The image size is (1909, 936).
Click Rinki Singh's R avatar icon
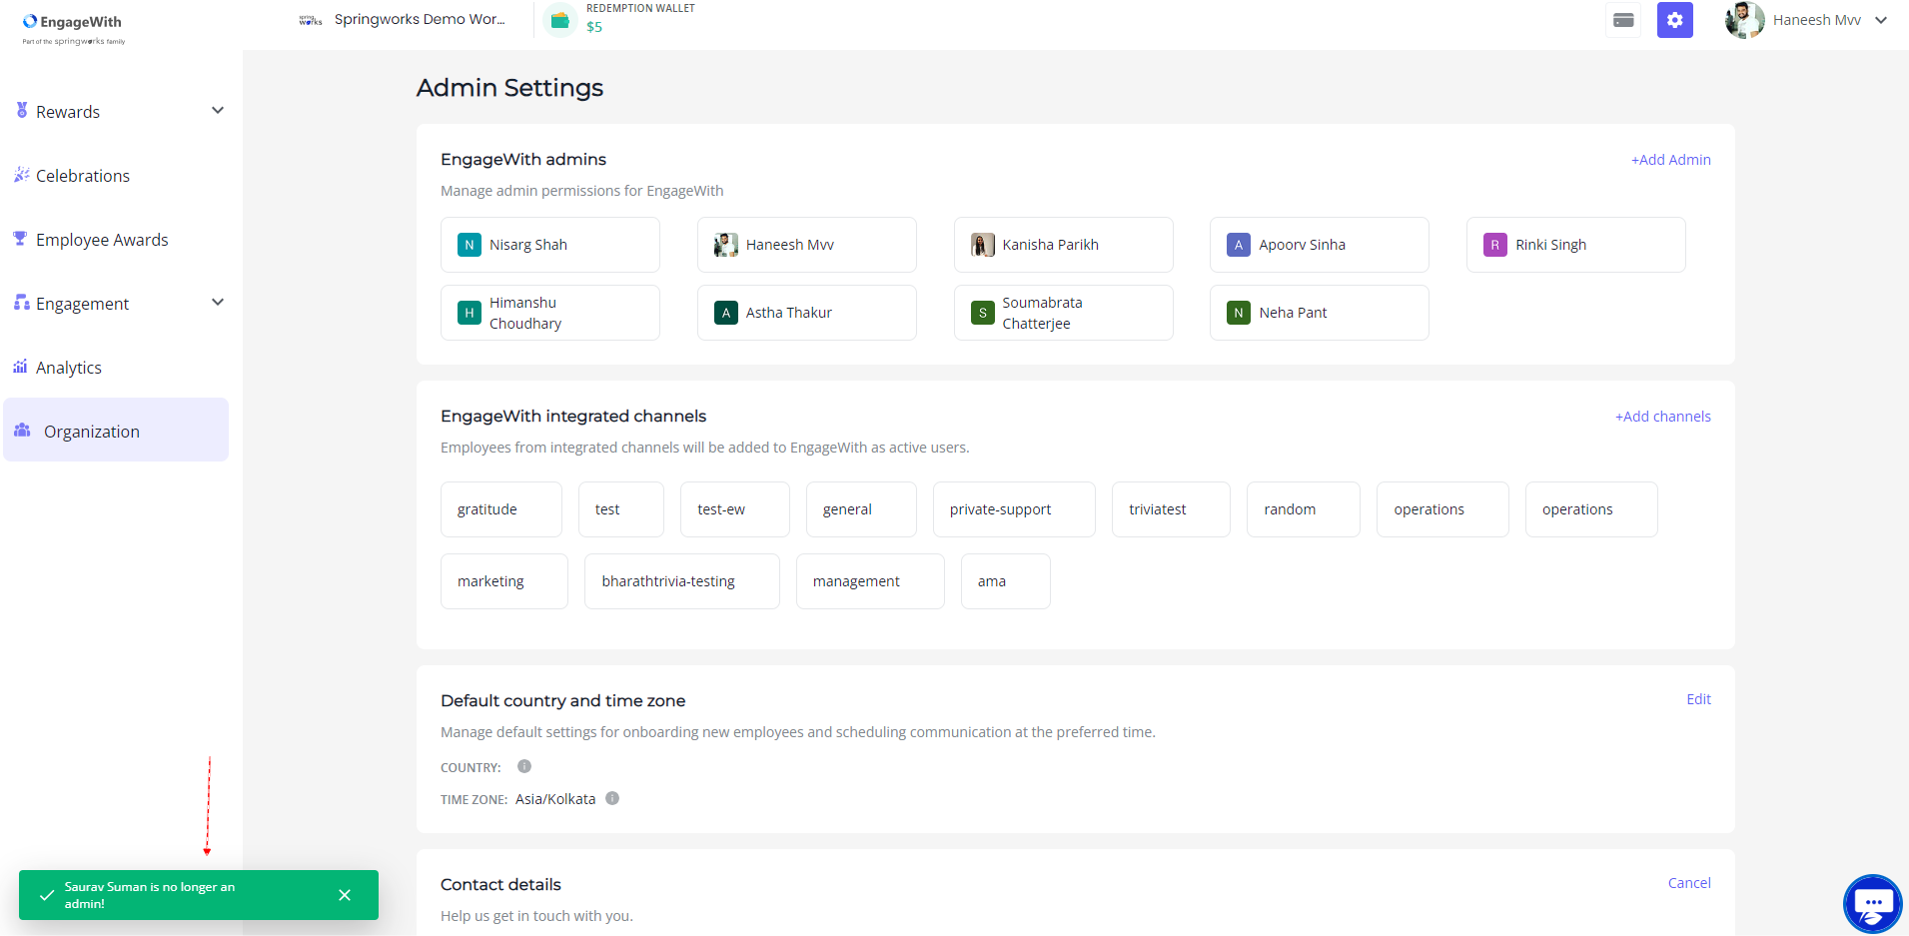[1495, 245]
